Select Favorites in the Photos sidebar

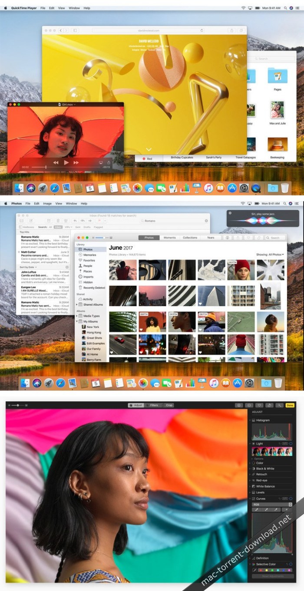[x=89, y=260]
